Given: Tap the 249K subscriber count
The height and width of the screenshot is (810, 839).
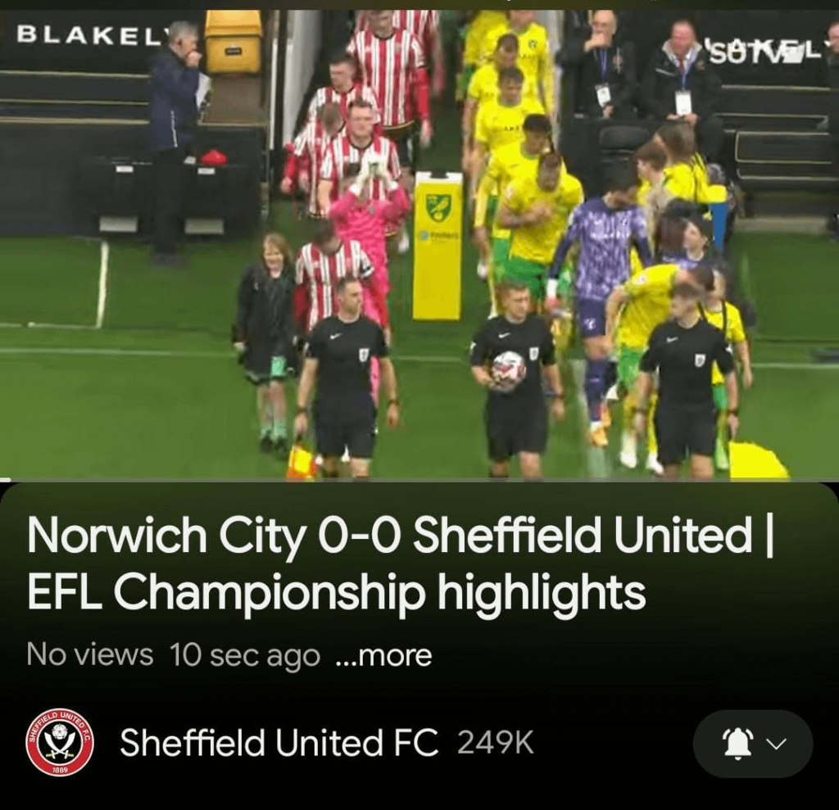Looking at the screenshot, I should [496, 743].
